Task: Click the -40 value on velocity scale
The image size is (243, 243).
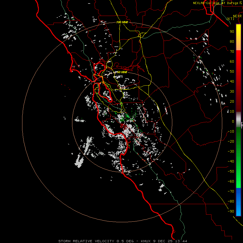Action: (231, 161)
